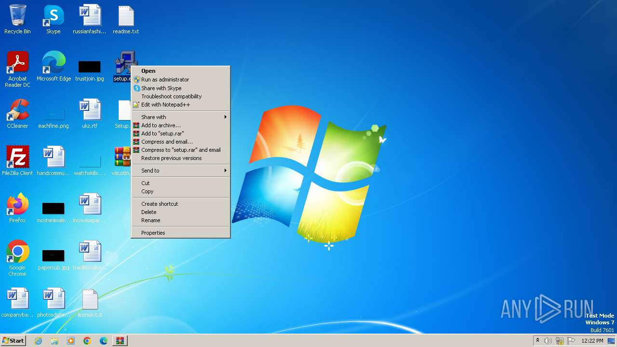
Task: Expand the Send to submenu
Action: click(x=181, y=171)
